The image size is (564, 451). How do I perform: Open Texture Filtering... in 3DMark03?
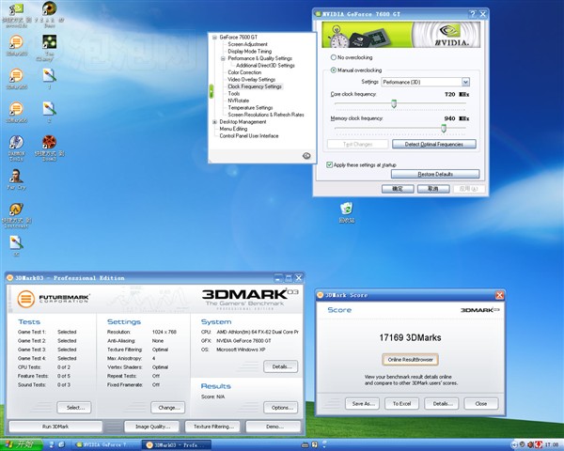(x=212, y=427)
